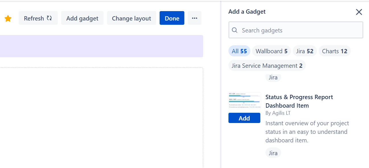Viewport: 369px width, 168px height.
Task: Click the yellow favorite star icon
Action: tap(8, 18)
